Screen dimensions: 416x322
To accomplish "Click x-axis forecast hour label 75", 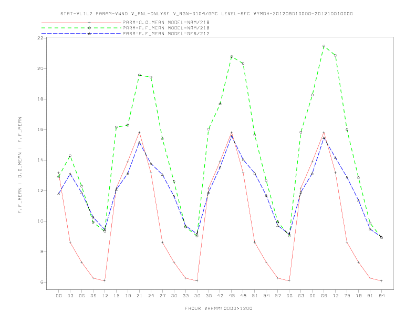I will pyautogui.click(x=347, y=296).
